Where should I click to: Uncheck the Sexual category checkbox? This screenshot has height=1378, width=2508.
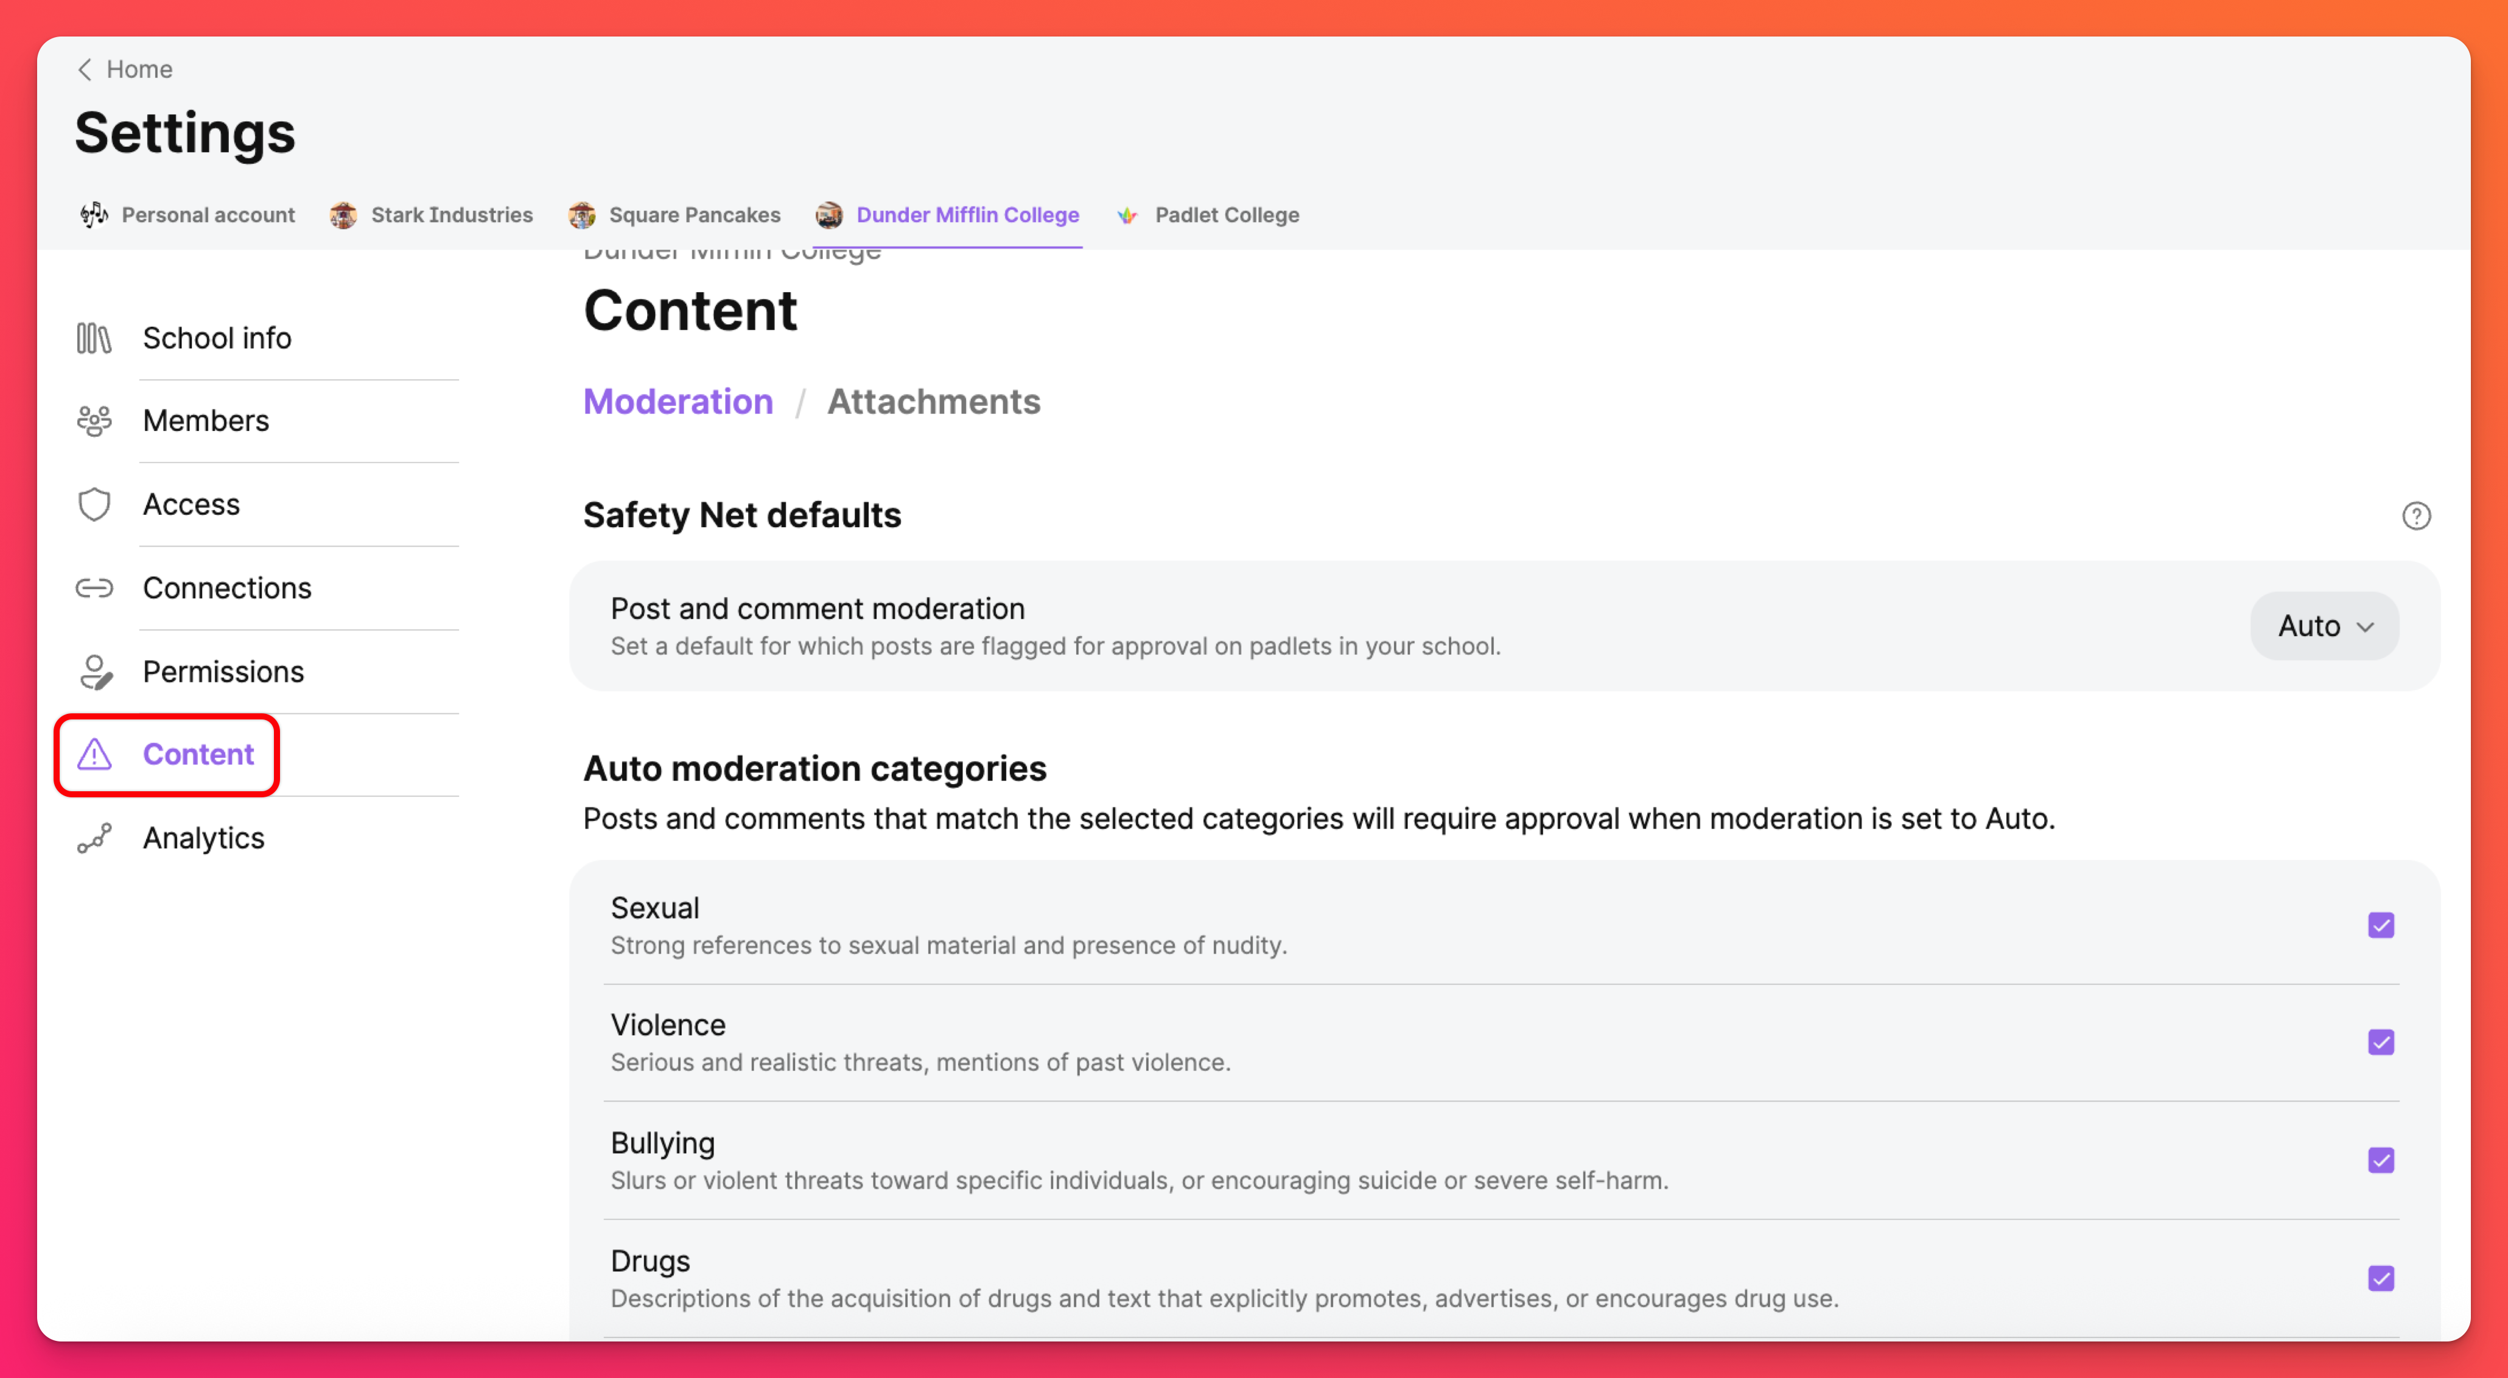[2380, 925]
